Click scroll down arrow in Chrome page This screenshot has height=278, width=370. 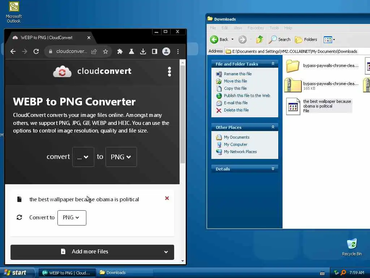pos(182,261)
